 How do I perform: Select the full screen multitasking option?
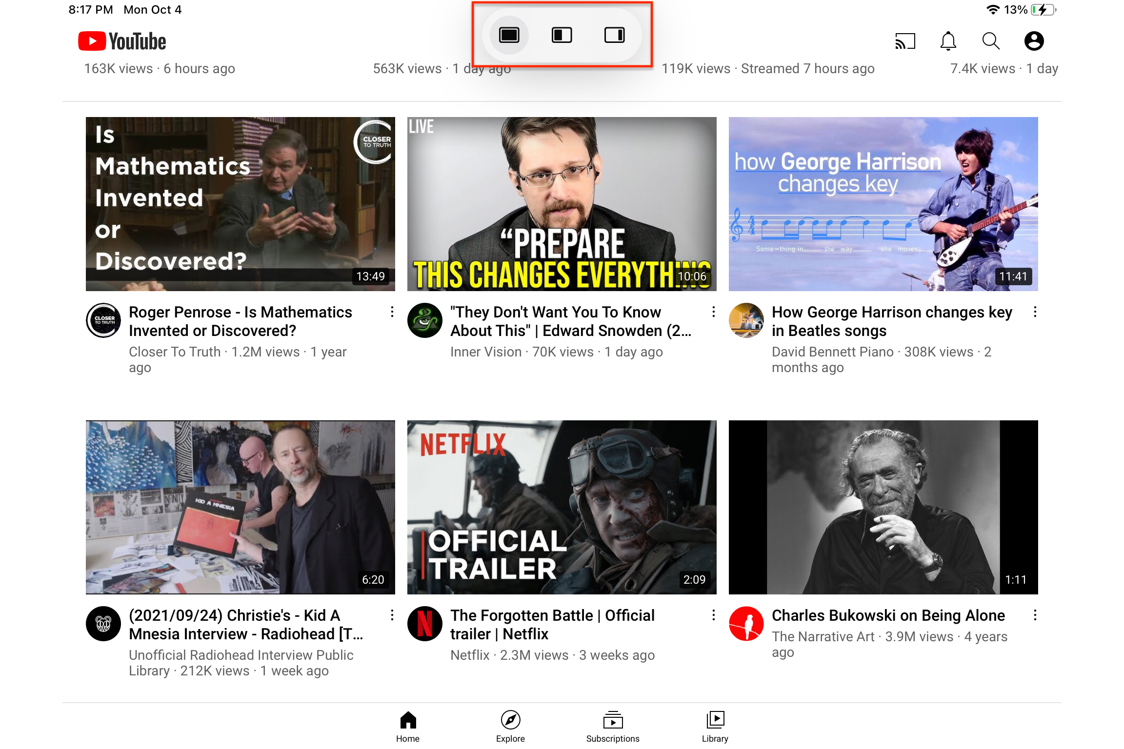509,35
